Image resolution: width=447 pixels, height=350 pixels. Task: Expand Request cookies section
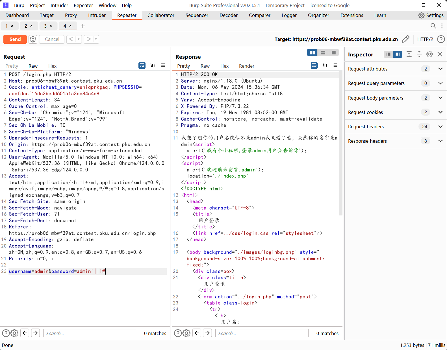pos(396,112)
